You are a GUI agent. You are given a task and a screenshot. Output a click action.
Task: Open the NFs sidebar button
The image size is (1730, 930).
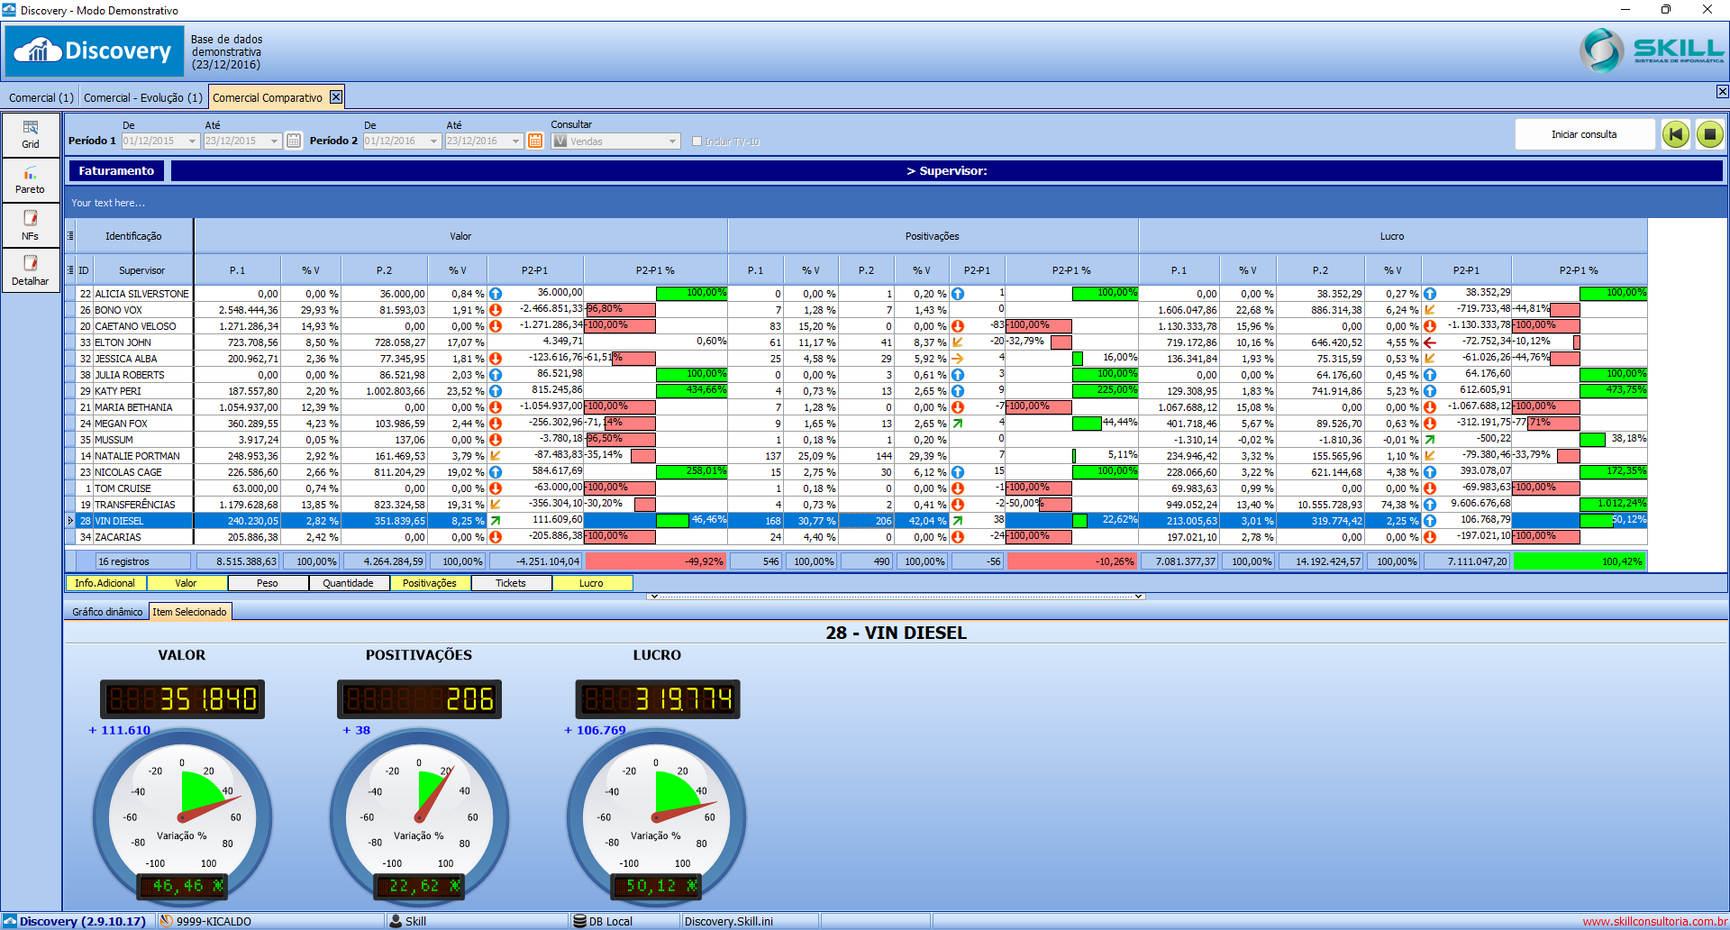coord(31,225)
